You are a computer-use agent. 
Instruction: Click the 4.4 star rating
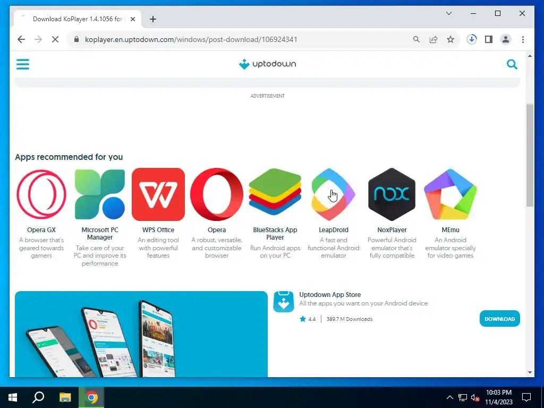(308, 319)
